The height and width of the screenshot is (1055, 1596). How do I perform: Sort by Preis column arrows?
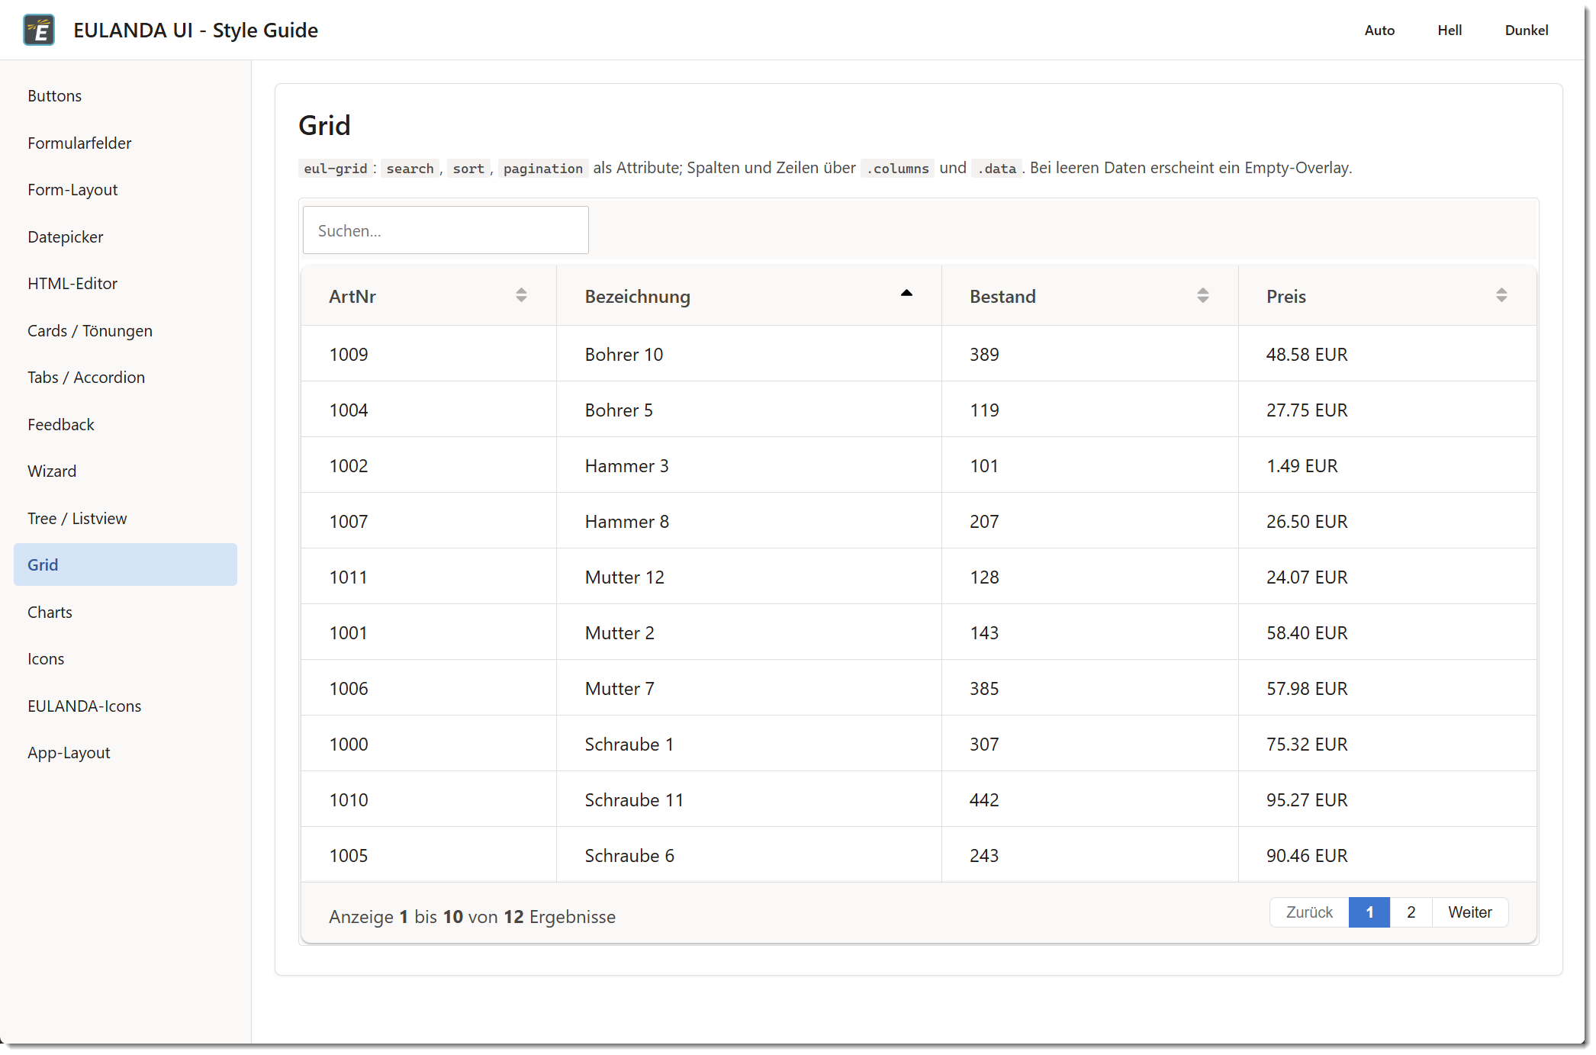pos(1501,295)
